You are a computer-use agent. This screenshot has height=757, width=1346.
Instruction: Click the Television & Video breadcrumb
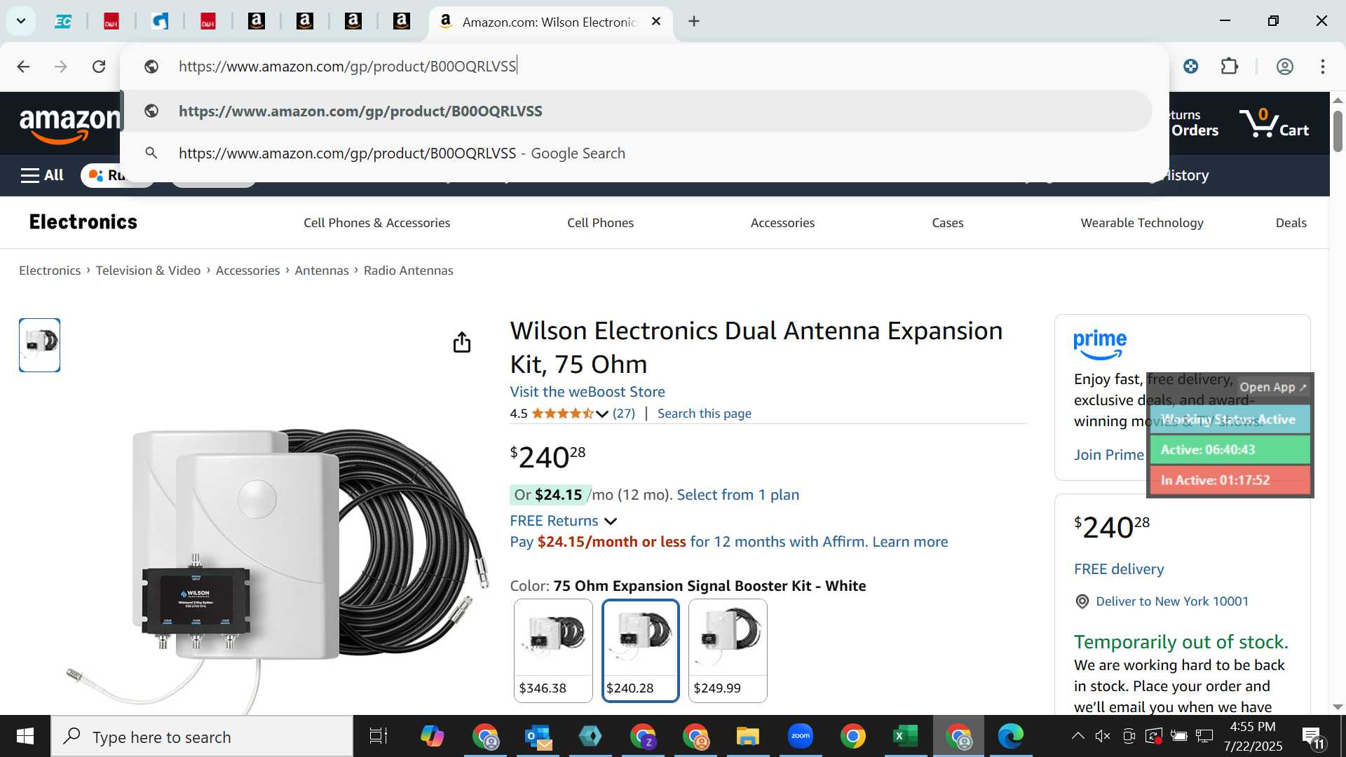(x=148, y=271)
